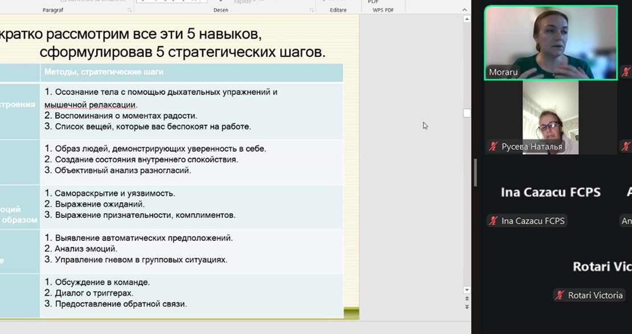Image resolution: width=632 pixels, height=334 pixels.
Task: Click table cell with Самораскрытие и уязвимость
Action: pyautogui.click(x=114, y=193)
